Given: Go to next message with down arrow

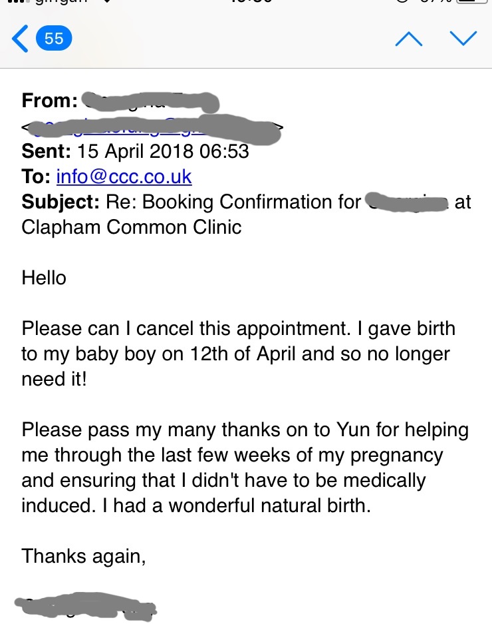Looking at the screenshot, I should tap(463, 39).
